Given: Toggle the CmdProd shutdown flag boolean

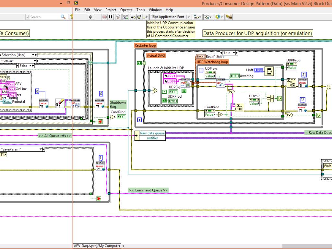Looking at the screenshot, I should coord(122,117).
